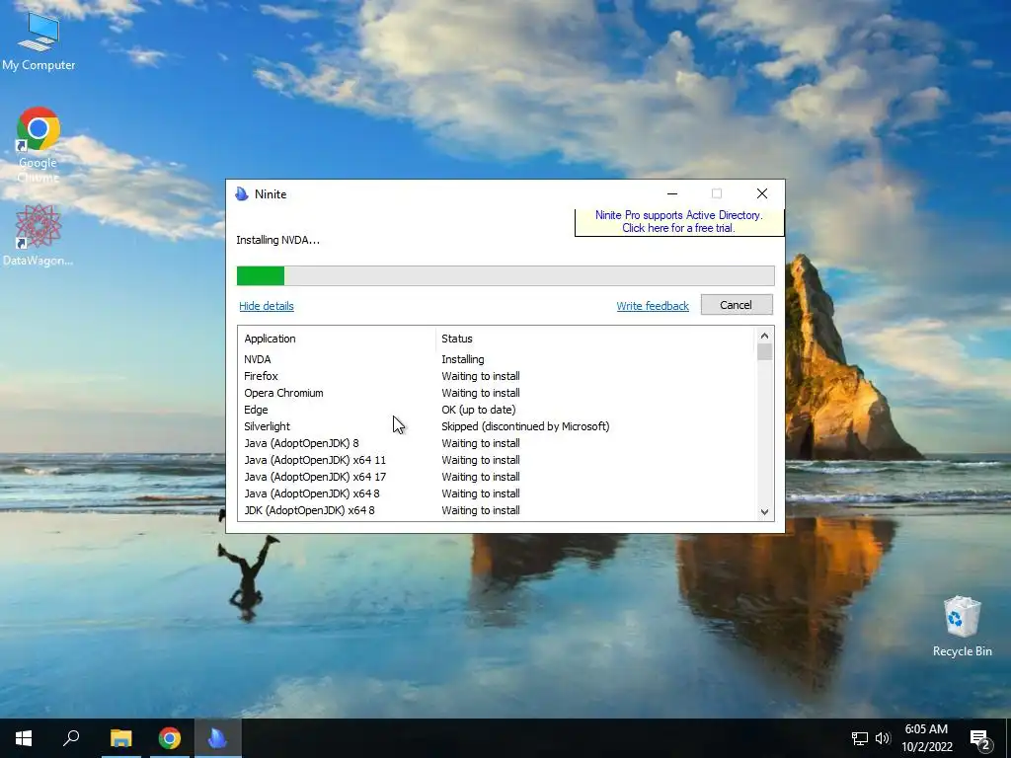The height and width of the screenshot is (758, 1011).
Task: Open the network status tray icon
Action: [860, 738]
